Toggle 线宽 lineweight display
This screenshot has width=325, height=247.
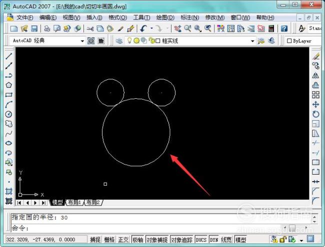[226, 240]
